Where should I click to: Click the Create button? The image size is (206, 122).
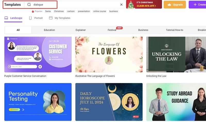click(x=198, y=5)
